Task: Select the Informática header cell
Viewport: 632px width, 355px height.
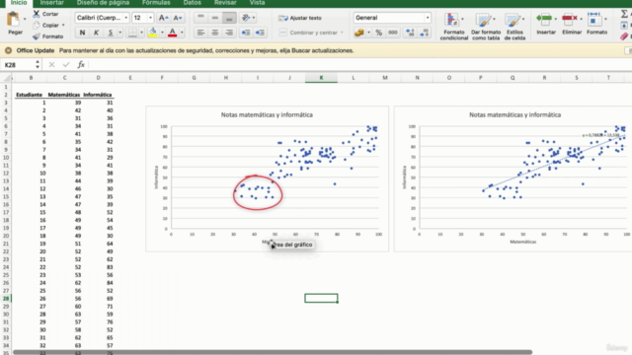Action: click(98, 95)
